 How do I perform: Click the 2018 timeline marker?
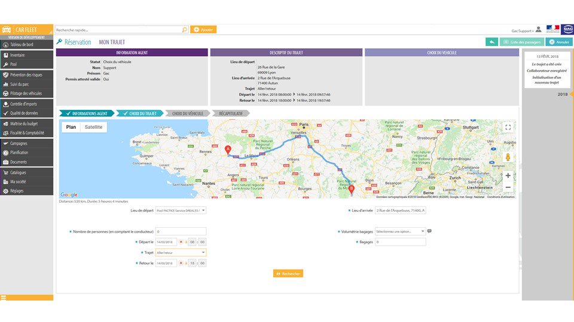click(x=562, y=94)
